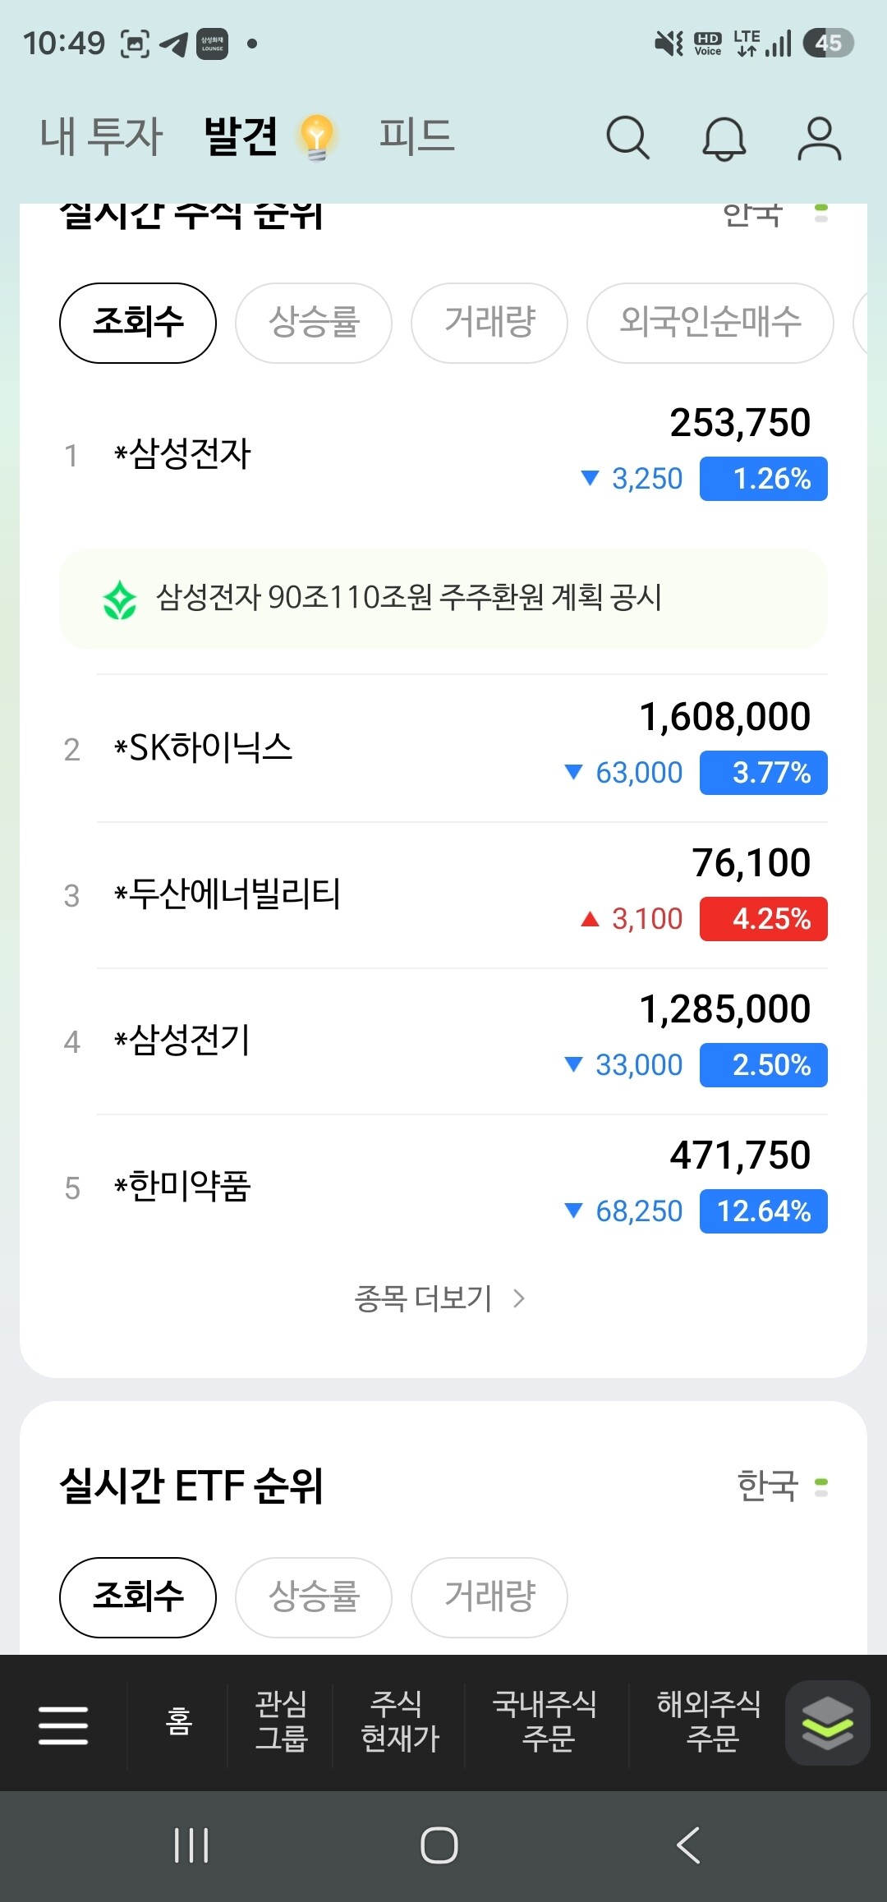This screenshot has width=887, height=1902.
Task: Tap the green layered stack icon
Action: (827, 1723)
